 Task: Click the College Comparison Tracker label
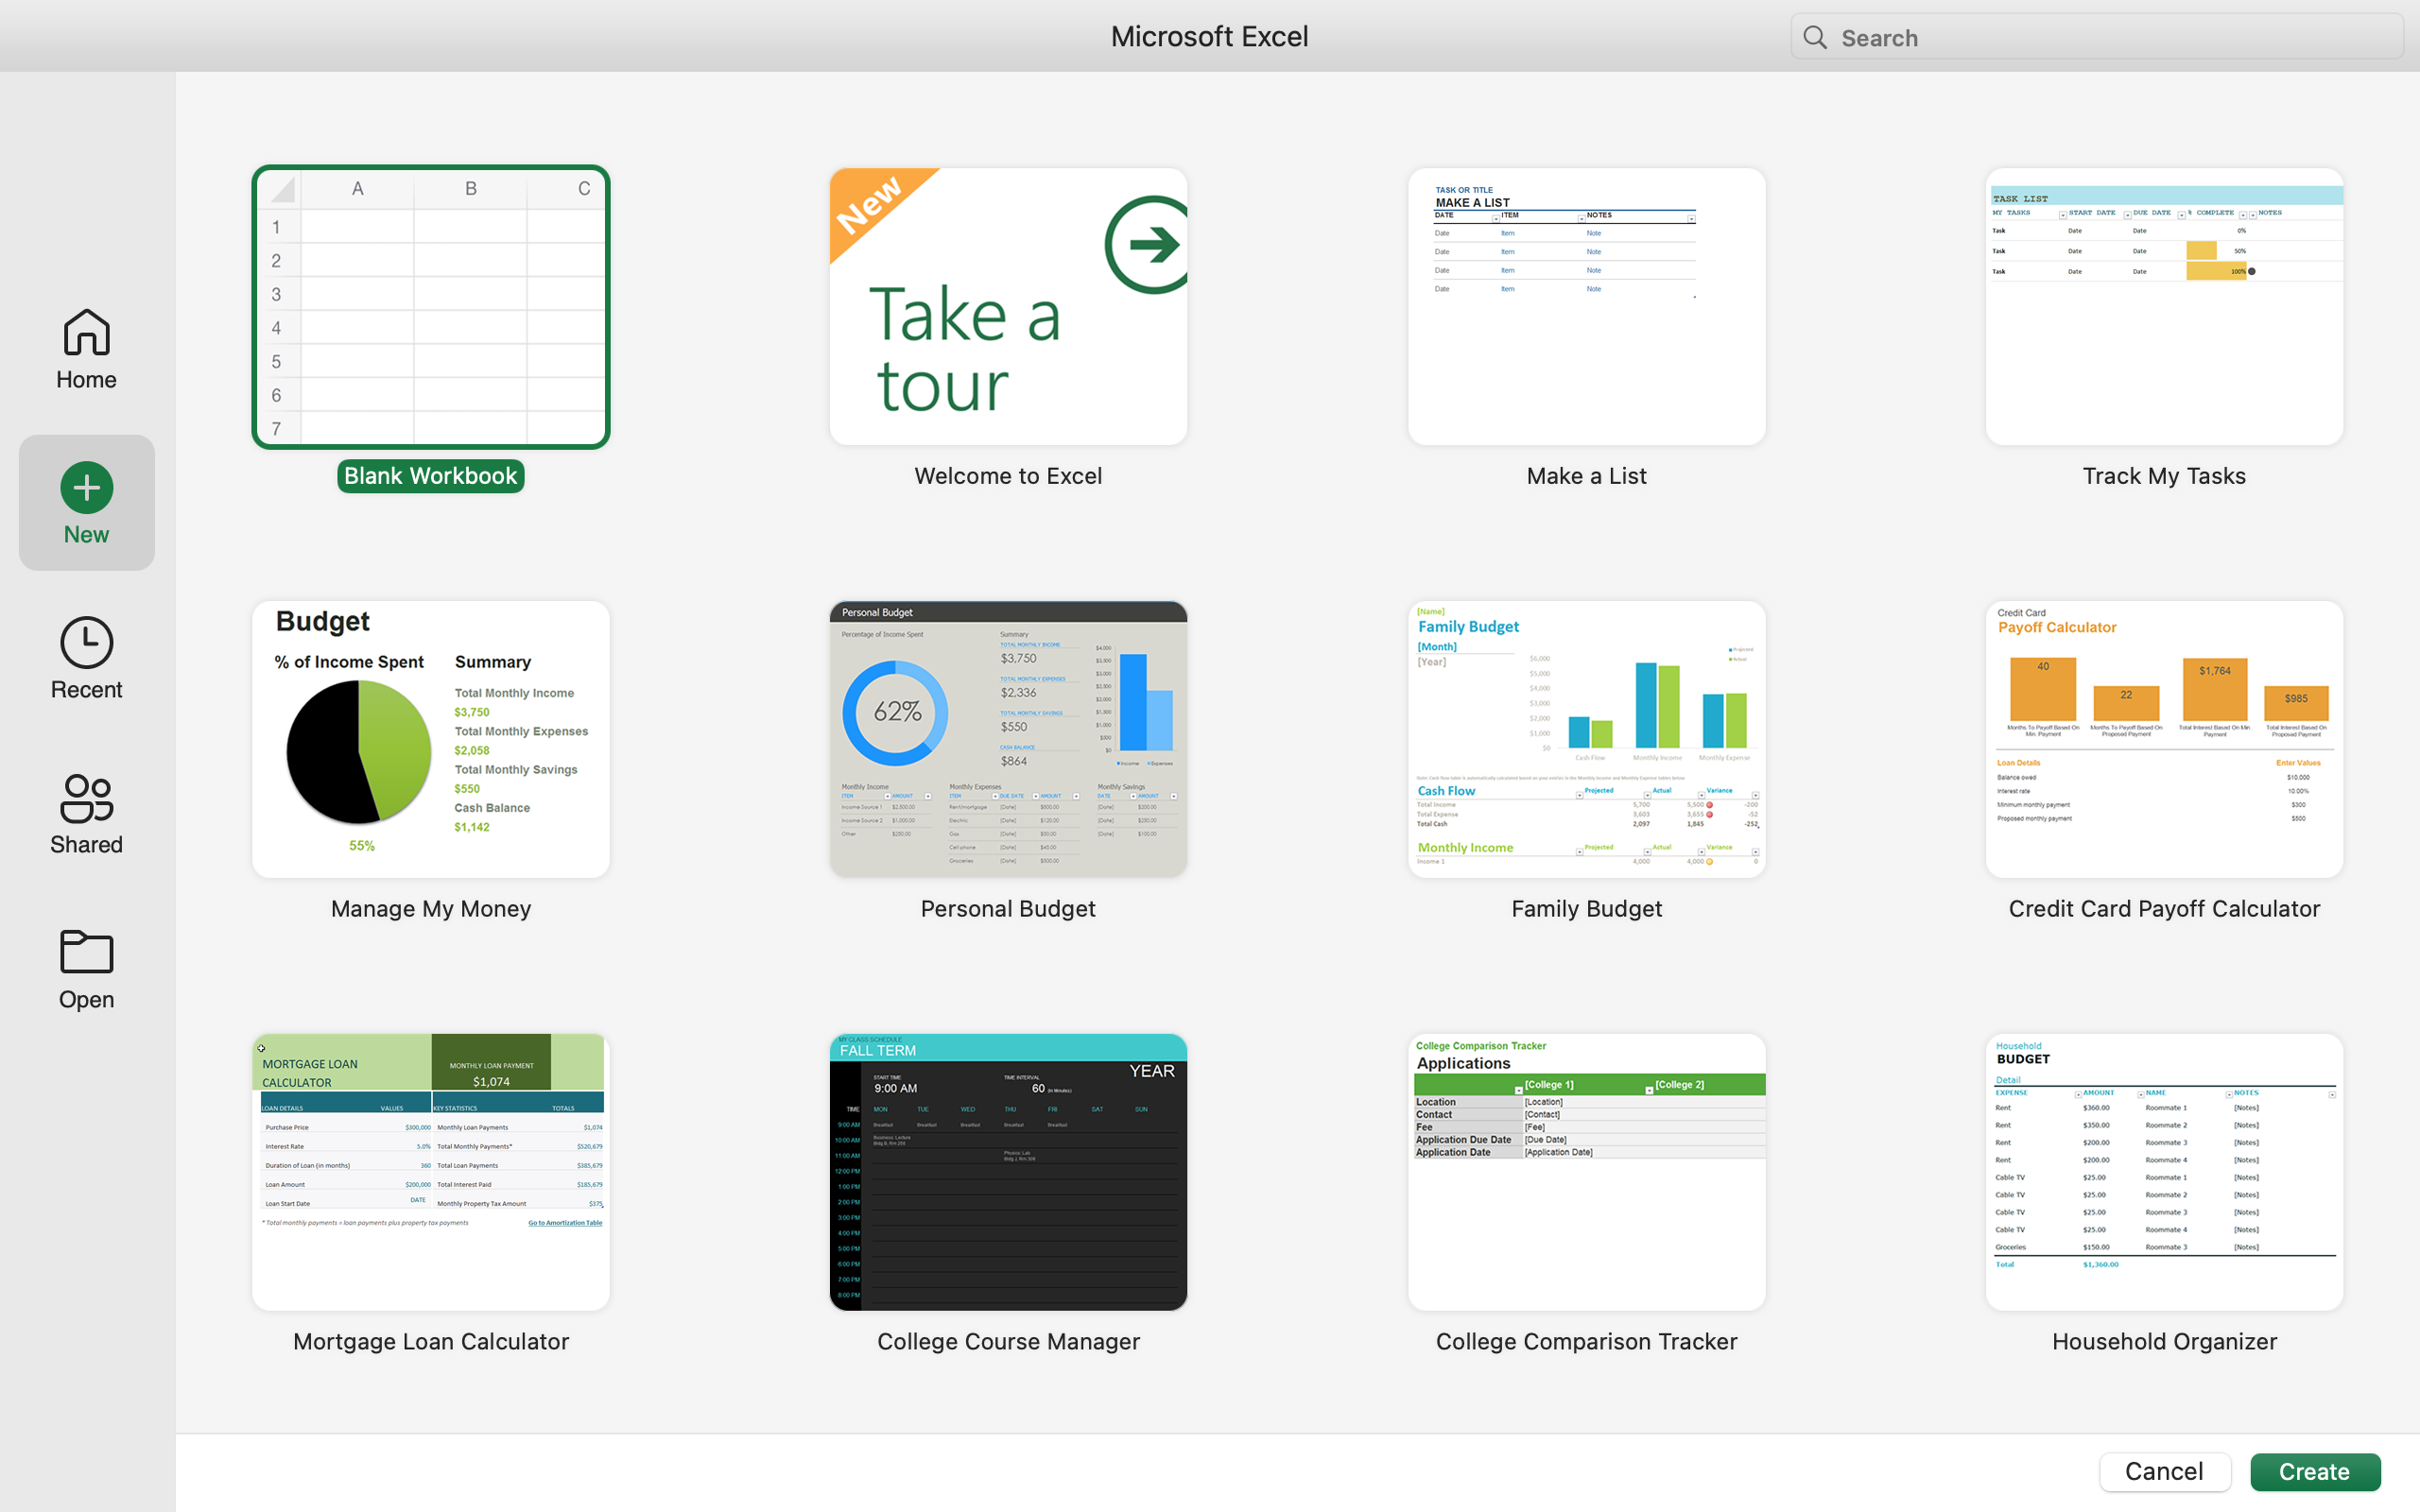click(x=1586, y=1342)
